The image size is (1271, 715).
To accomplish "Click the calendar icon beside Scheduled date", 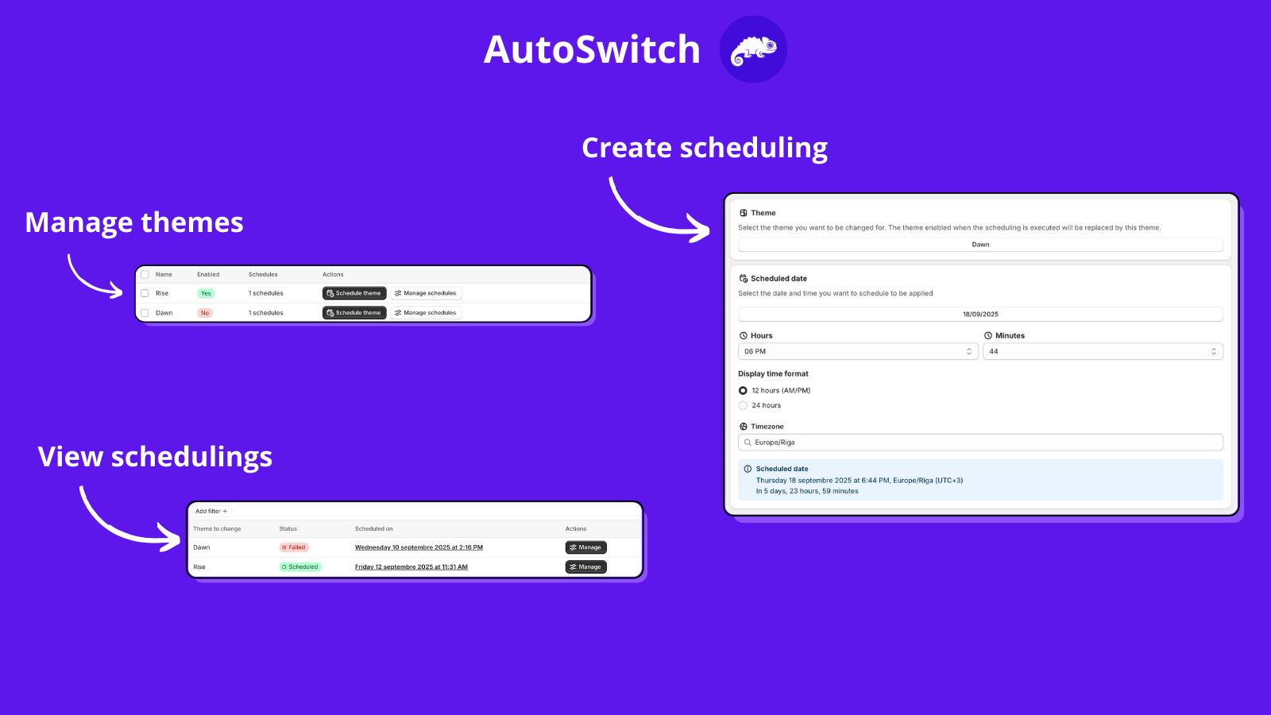I will pos(744,278).
